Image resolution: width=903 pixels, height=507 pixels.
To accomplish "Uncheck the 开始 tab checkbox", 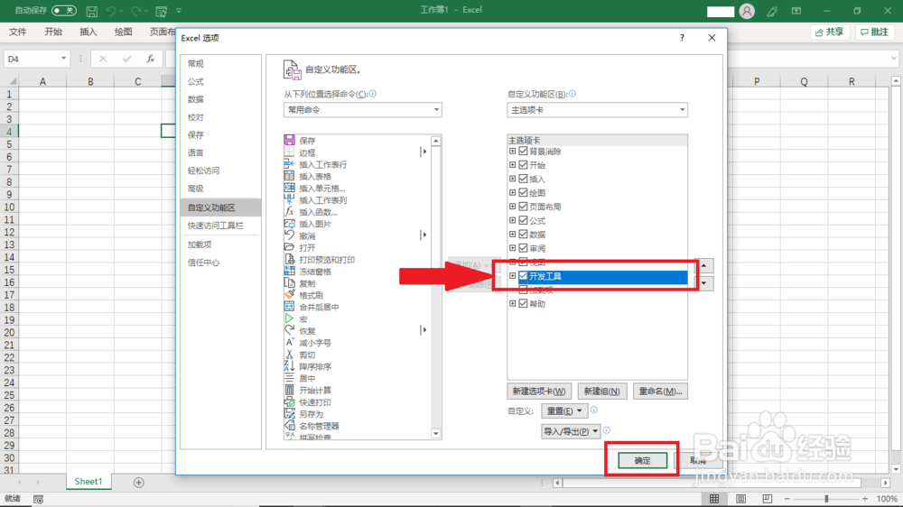I will (523, 164).
